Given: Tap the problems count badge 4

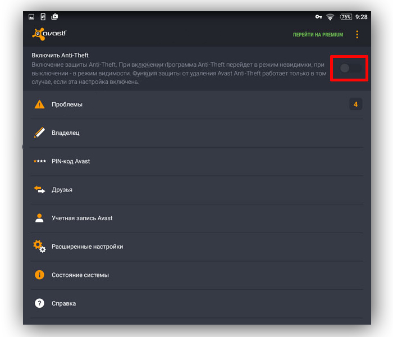Looking at the screenshot, I should point(355,104).
